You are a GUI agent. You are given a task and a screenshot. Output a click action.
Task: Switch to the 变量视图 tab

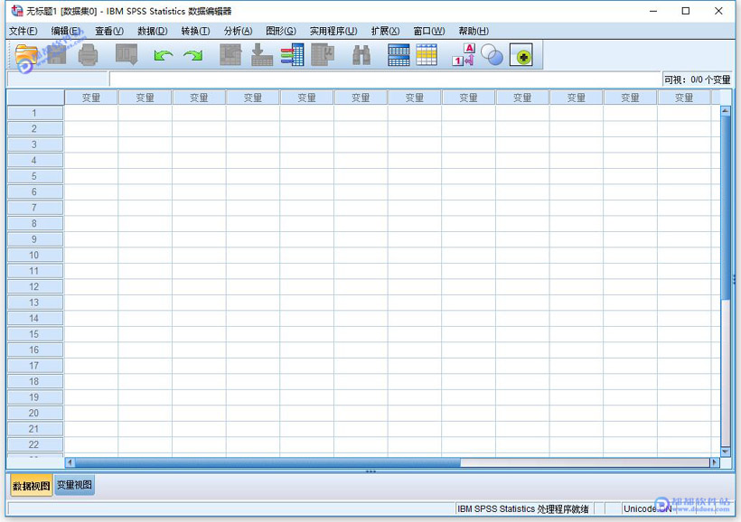pyautogui.click(x=75, y=485)
